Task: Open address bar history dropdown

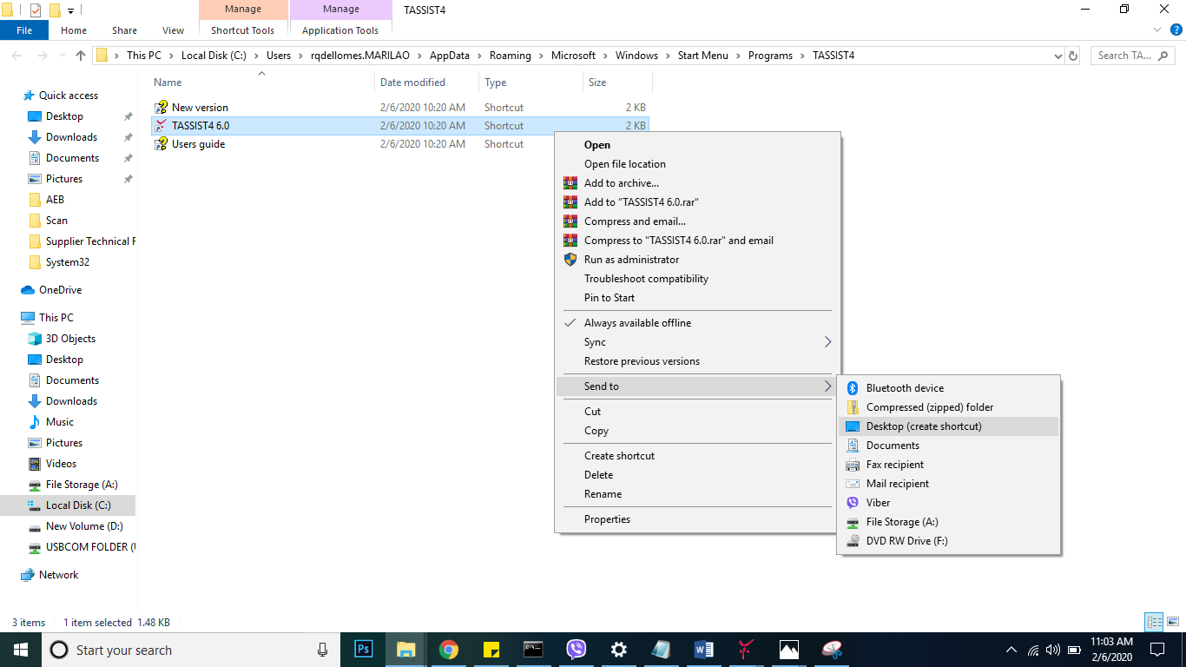Action: tap(1058, 56)
